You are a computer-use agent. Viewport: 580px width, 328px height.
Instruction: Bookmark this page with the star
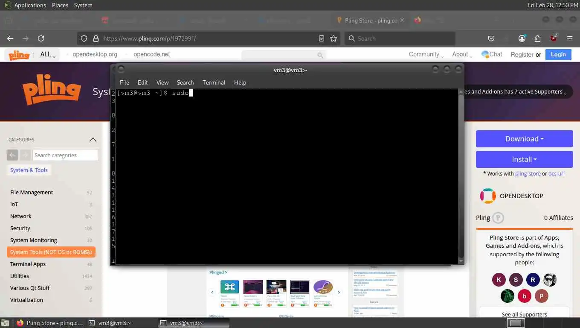(x=333, y=38)
